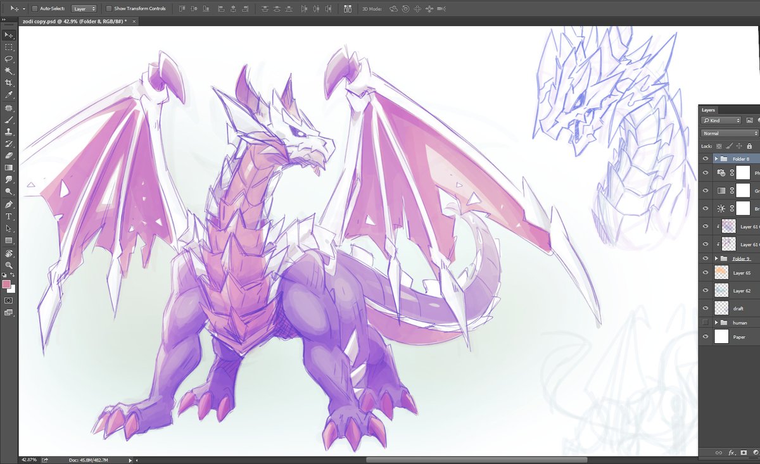Select the Lasso tool

pos(9,59)
